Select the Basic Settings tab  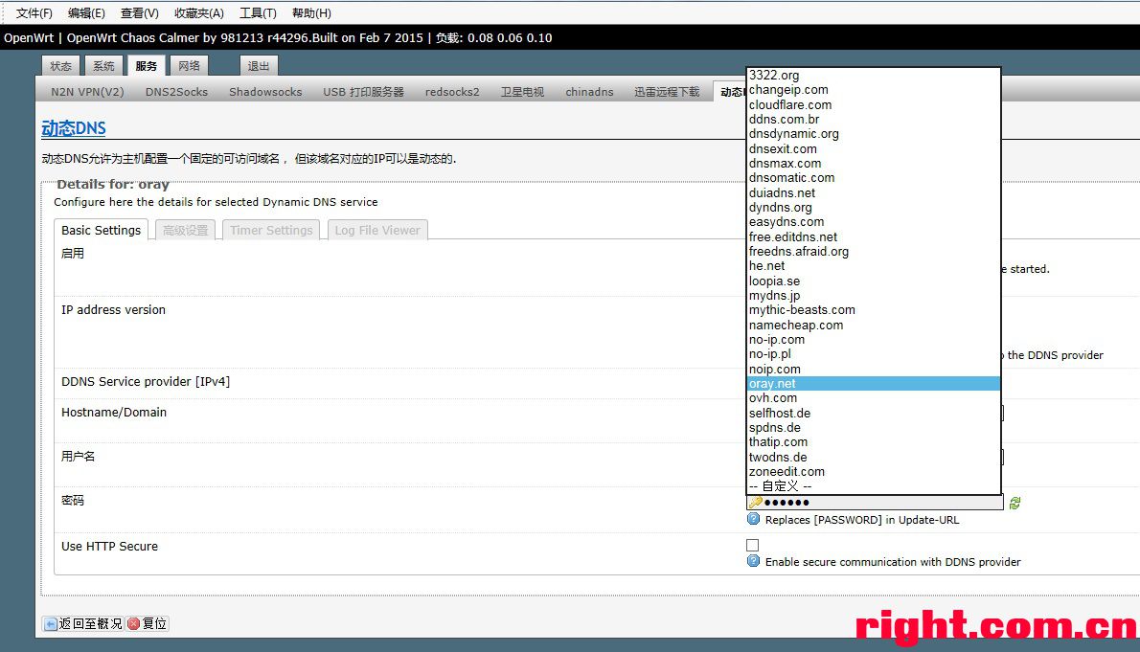[101, 230]
